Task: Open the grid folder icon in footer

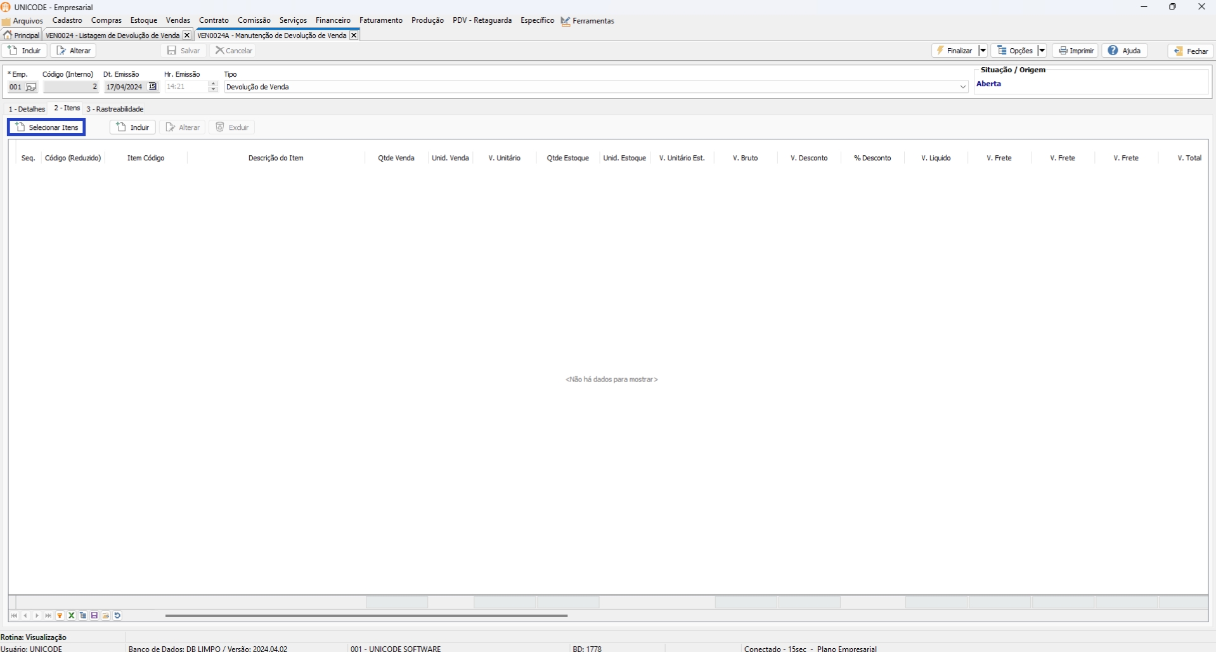Action: pyautogui.click(x=106, y=616)
